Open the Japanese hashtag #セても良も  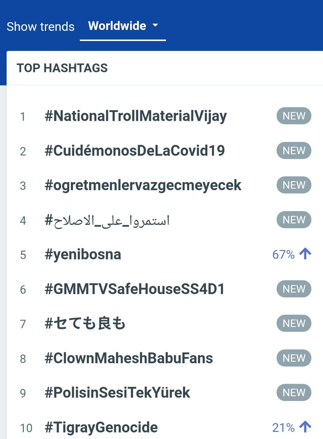click(x=85, y=324)
